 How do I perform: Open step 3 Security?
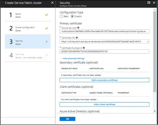pyautogui.click(x=28, y=42)
